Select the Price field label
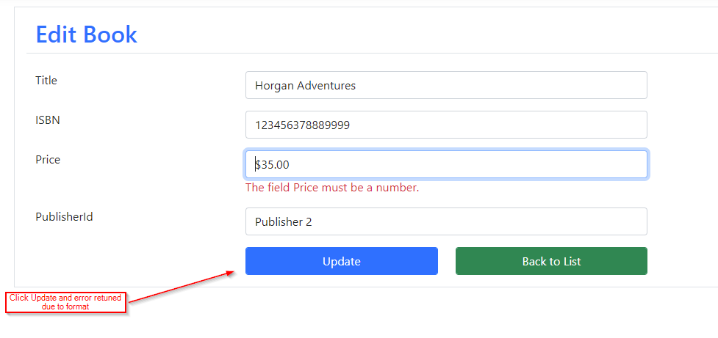 (48, 159)
